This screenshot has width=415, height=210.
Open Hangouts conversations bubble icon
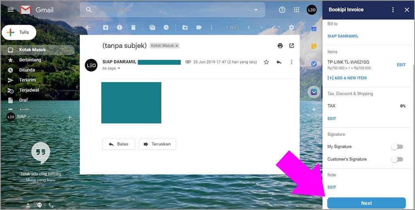point(39,205)
